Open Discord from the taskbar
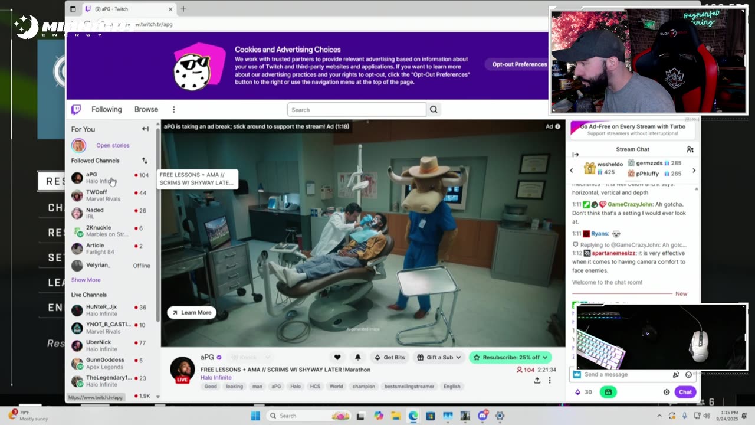 pyautogui.click(x=482, y=416)
